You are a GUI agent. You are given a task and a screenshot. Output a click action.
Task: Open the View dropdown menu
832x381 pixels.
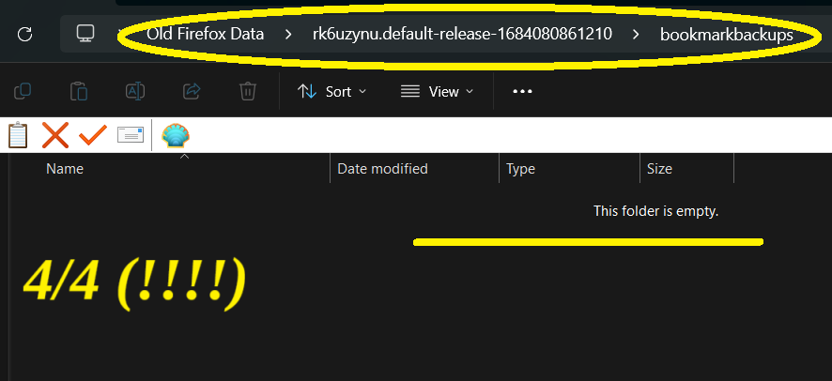click(437, 91)
